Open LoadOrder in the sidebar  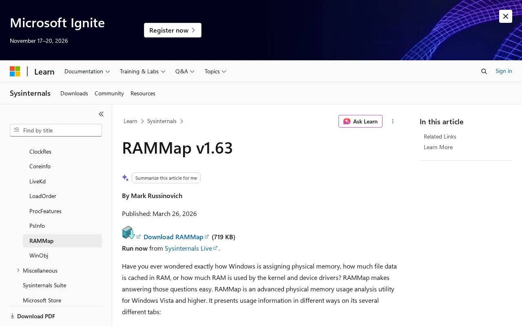pyautogui.click(x=43, y=196)
